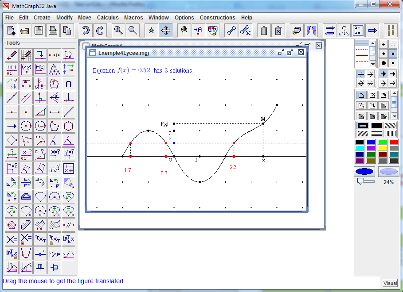
Task: Open the color palette style tool
Action: pyautogui.click(x=212, y=31)
